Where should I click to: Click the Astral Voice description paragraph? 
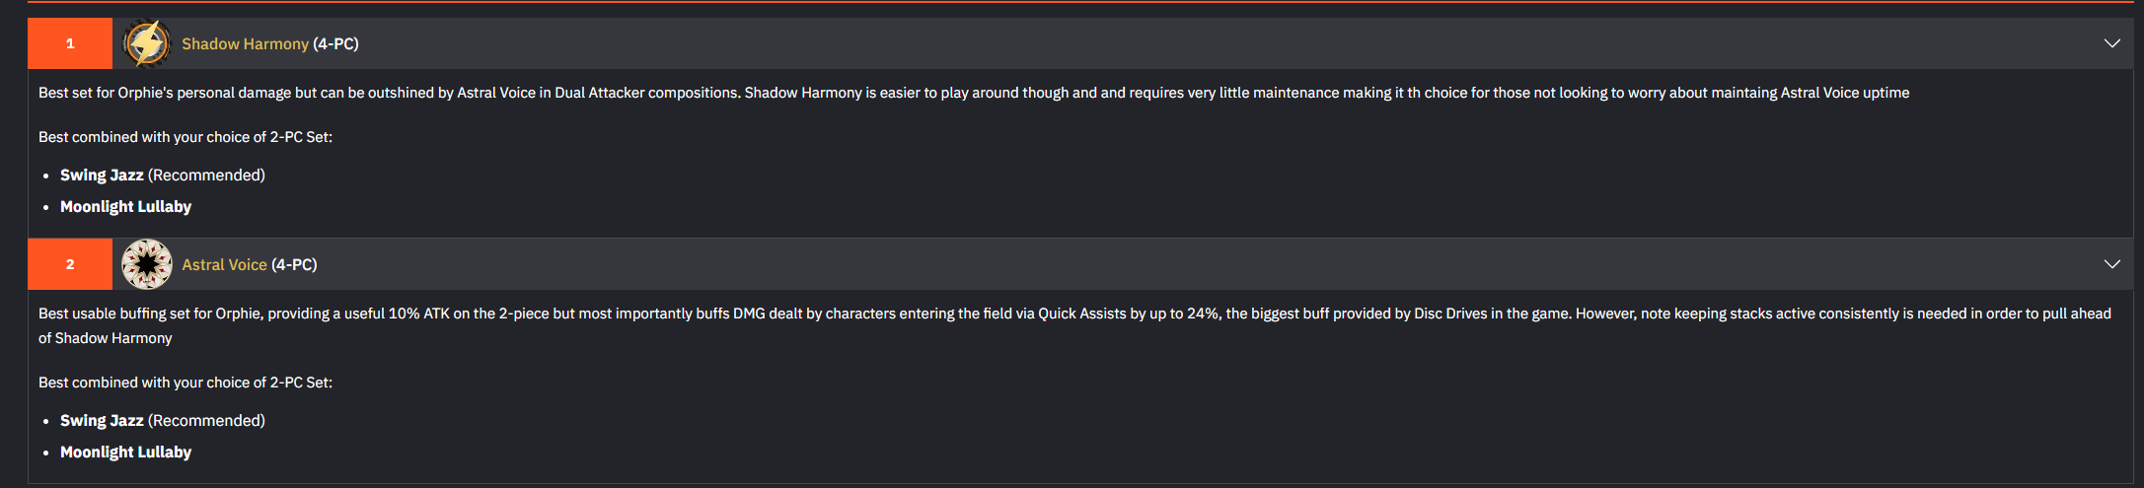[1074, 325]
